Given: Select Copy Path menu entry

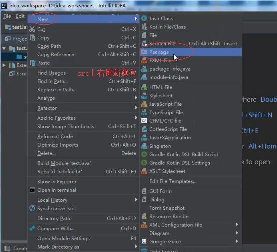Looking at the screenshot, I should click(x=83, y=46).
